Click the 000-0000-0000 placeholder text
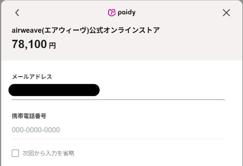The image size is (243, 166). [36, 130]
